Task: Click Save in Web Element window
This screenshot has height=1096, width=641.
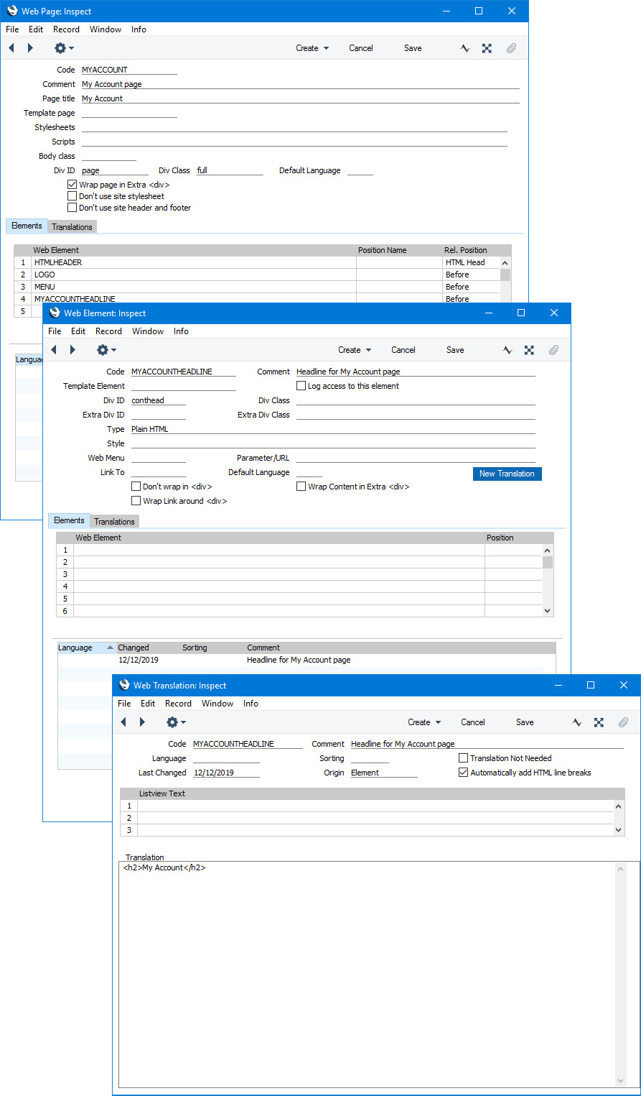Action: point(455,350)
